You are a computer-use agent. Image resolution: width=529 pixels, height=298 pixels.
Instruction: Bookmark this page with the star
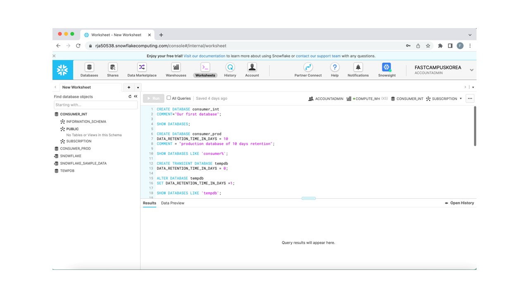click(x=428, y=46)
